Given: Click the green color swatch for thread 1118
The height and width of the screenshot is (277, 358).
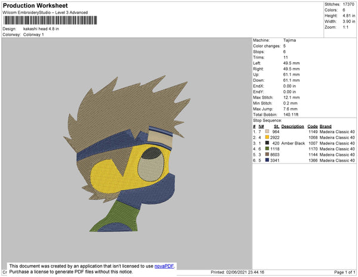Looking at the screenshot, I should [x=267, y=149].
